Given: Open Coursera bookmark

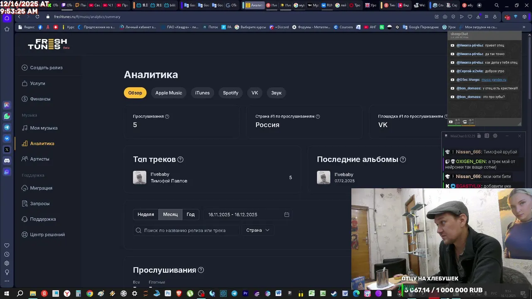Looking at the screenshot, I should pos(343,27).
